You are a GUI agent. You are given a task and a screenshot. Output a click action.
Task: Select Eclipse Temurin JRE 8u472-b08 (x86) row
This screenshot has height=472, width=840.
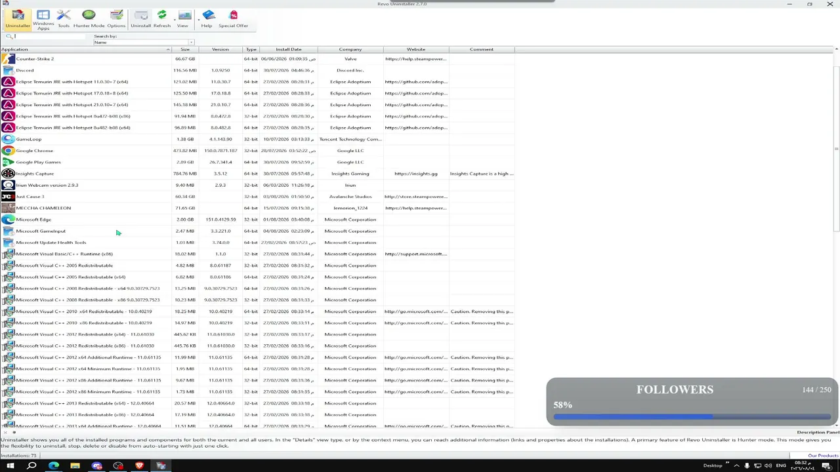click(257, 116)
